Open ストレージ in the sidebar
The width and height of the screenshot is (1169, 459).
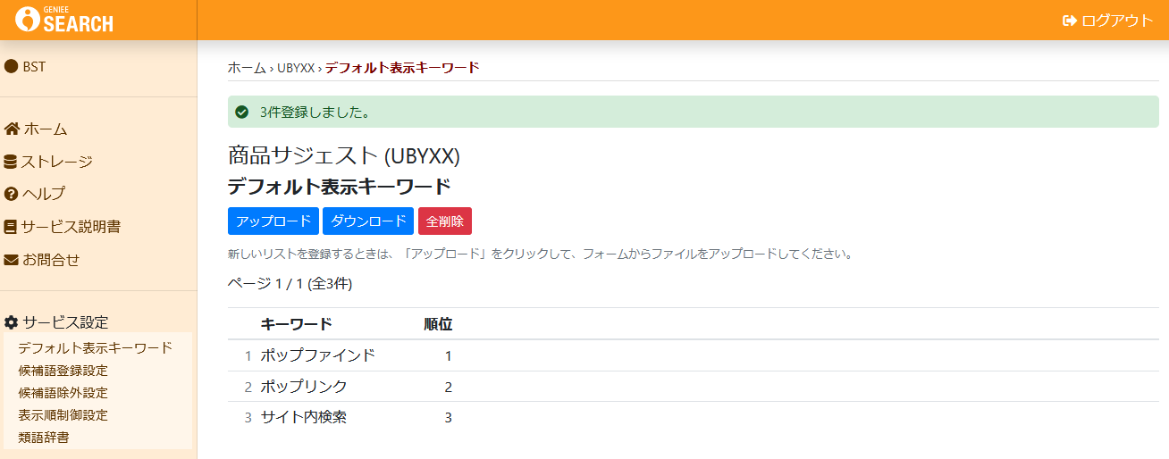tap(57, 162)
